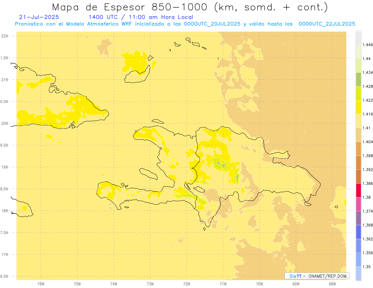Select the red swatch between 1.38 and 1.386
373x288 pixels.
click(358, 190)
